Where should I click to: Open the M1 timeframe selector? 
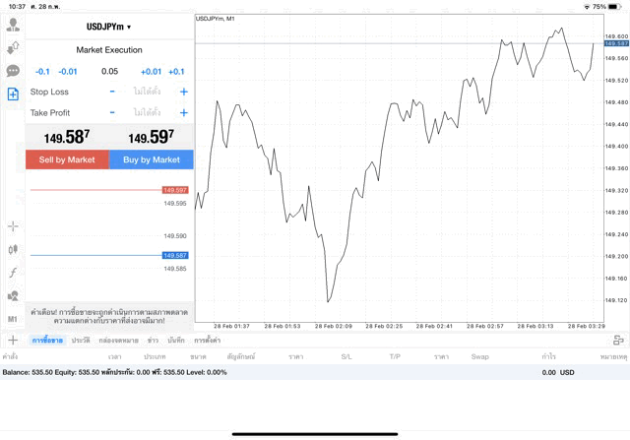[x=13, y=319]
